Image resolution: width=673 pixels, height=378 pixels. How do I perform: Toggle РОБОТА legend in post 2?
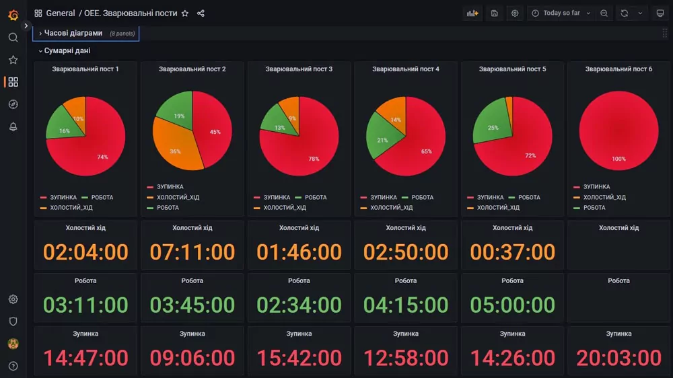point(168,207)
